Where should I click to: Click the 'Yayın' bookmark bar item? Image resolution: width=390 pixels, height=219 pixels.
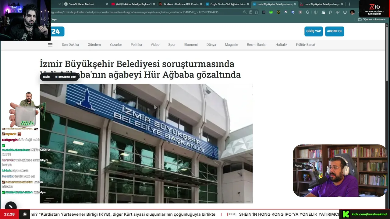pyautogui.click(x=54, y=19)
